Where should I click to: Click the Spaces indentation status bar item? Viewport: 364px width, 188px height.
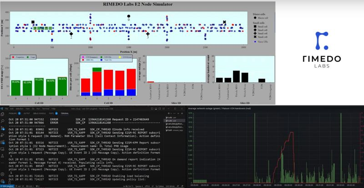pyautogui.click(x=140, y=186)
